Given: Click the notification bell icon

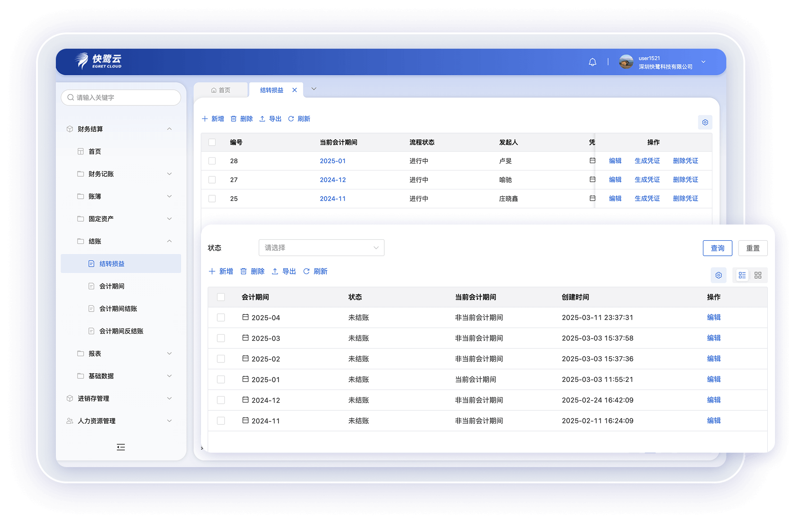Looking at the screenshot, I should coord(592,62).
